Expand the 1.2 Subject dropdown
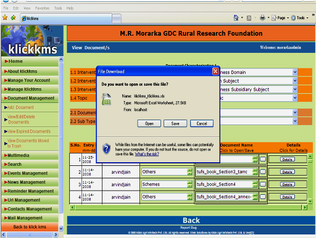This screenshot has width=316, height=238. pos(295,81)
